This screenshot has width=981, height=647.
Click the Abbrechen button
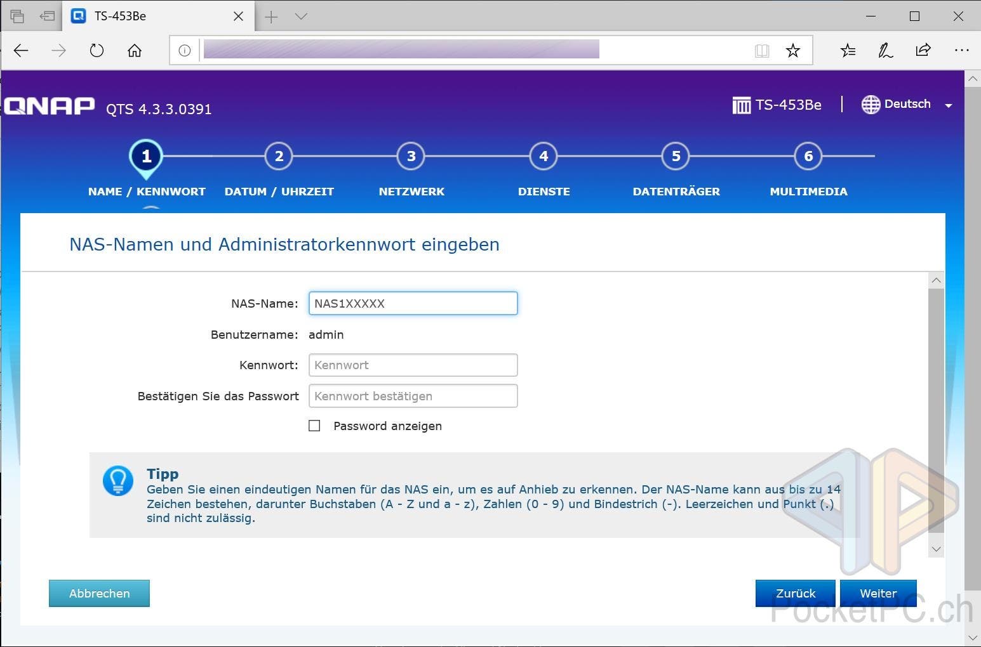pyautogui.click(x=99, y=593)
